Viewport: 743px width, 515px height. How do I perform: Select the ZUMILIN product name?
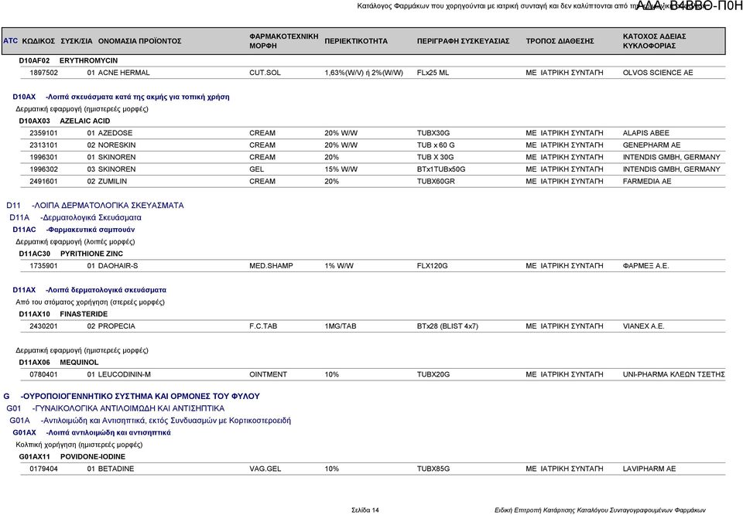(x=112, y=181)
